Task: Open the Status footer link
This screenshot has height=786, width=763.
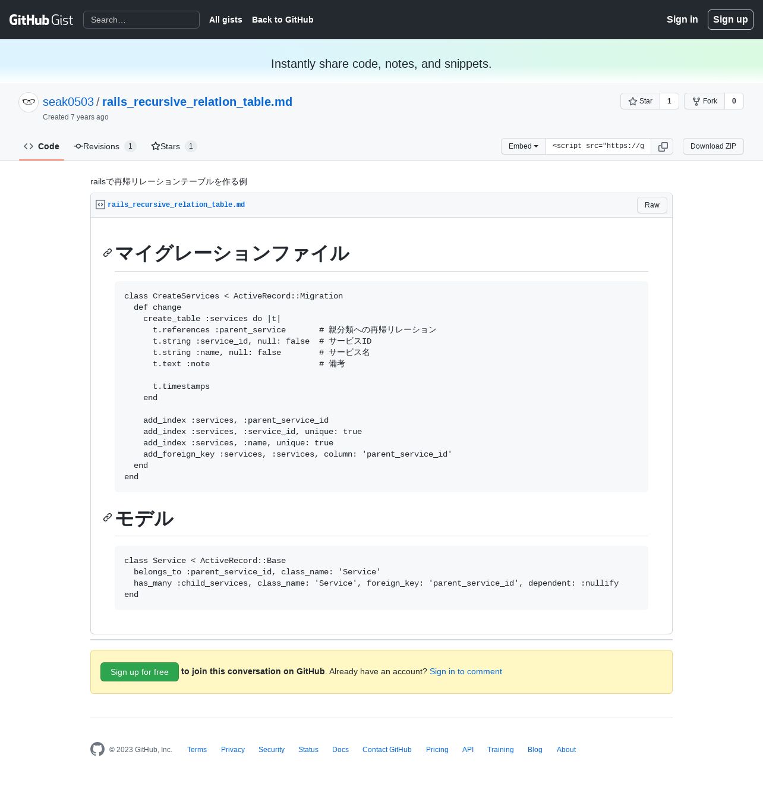Action: coord(308,750)
